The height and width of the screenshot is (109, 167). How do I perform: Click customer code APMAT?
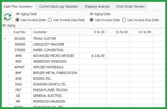tap(20, 67)
